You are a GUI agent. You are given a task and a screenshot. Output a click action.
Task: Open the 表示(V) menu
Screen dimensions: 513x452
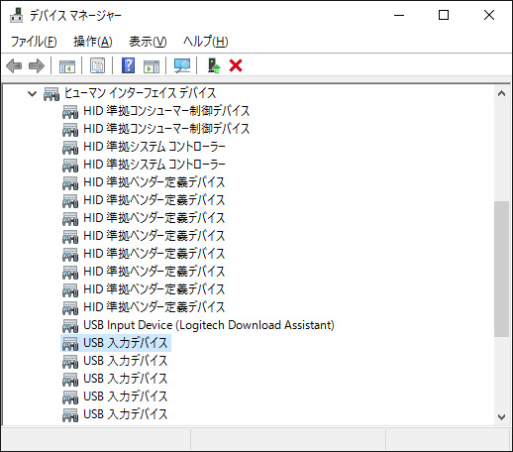pyautogui.click(x=148, y=42)
